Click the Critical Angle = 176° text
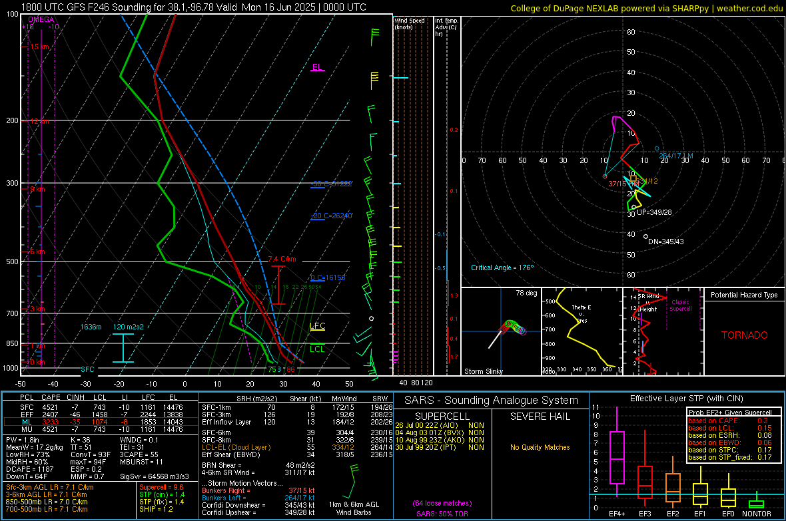Screen dimensions: 786x521 502,267
